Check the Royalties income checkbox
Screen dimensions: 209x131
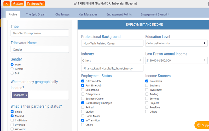pos(147,107)
